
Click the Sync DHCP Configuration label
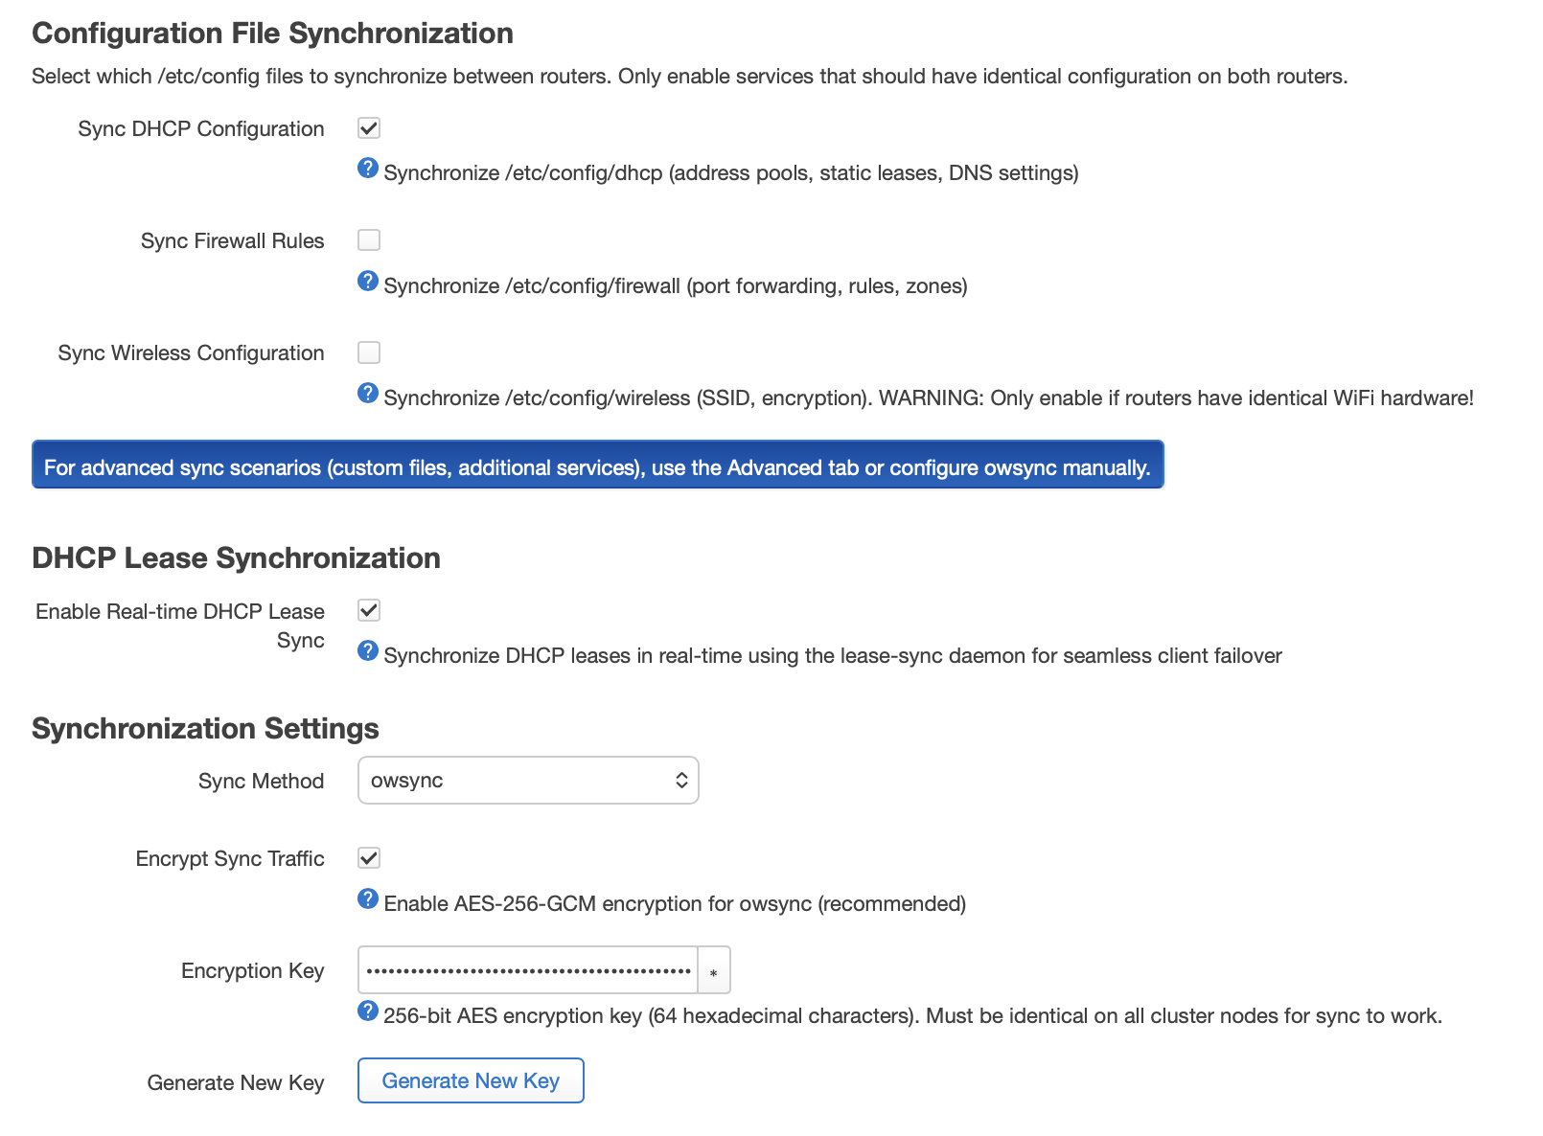200,129
